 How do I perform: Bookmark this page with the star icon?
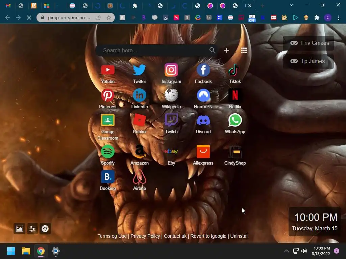point(109,18)
